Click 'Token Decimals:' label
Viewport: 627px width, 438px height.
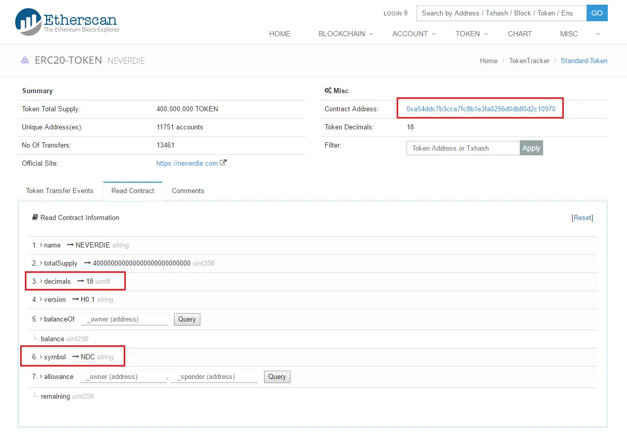(x=349, y=127)
